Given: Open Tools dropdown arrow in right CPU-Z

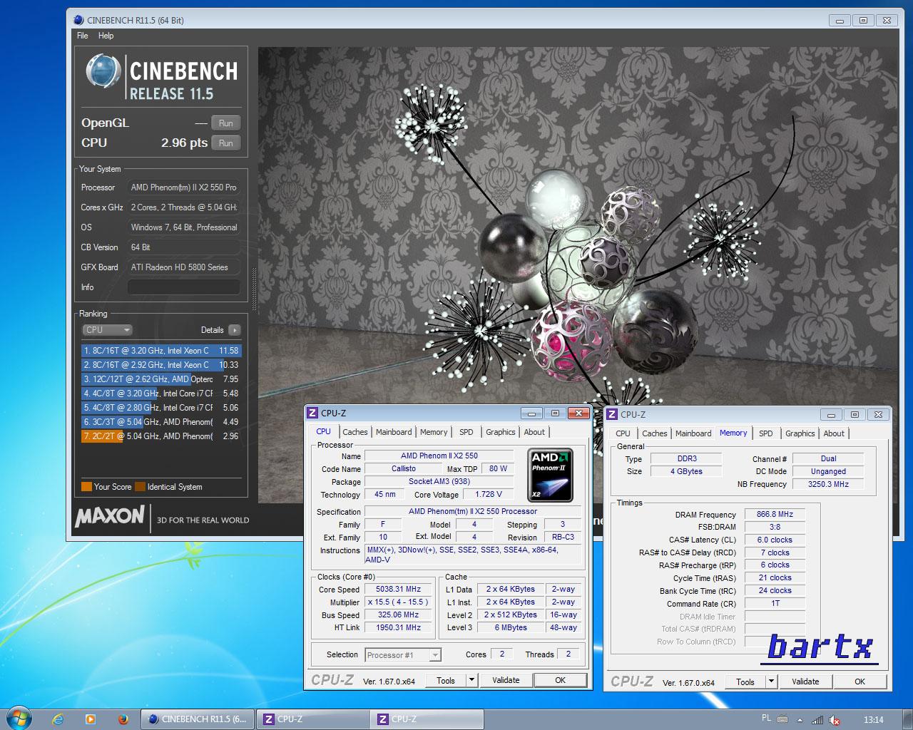Looking at the screenshot, I should pos(771,682).
